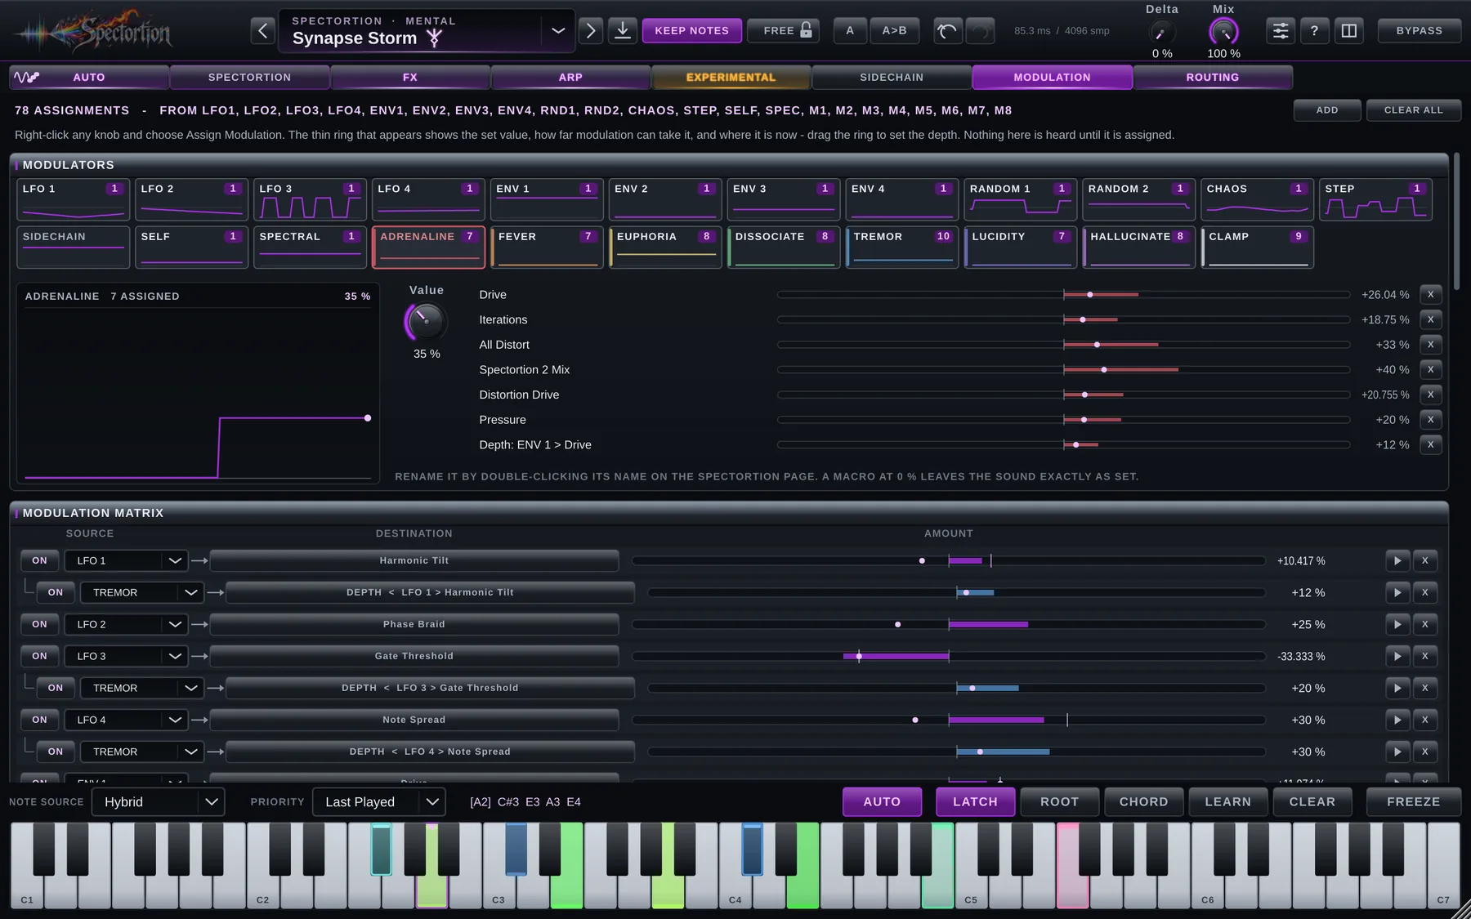Open the LFO 1 source dropdown

(x=127, y=561)
